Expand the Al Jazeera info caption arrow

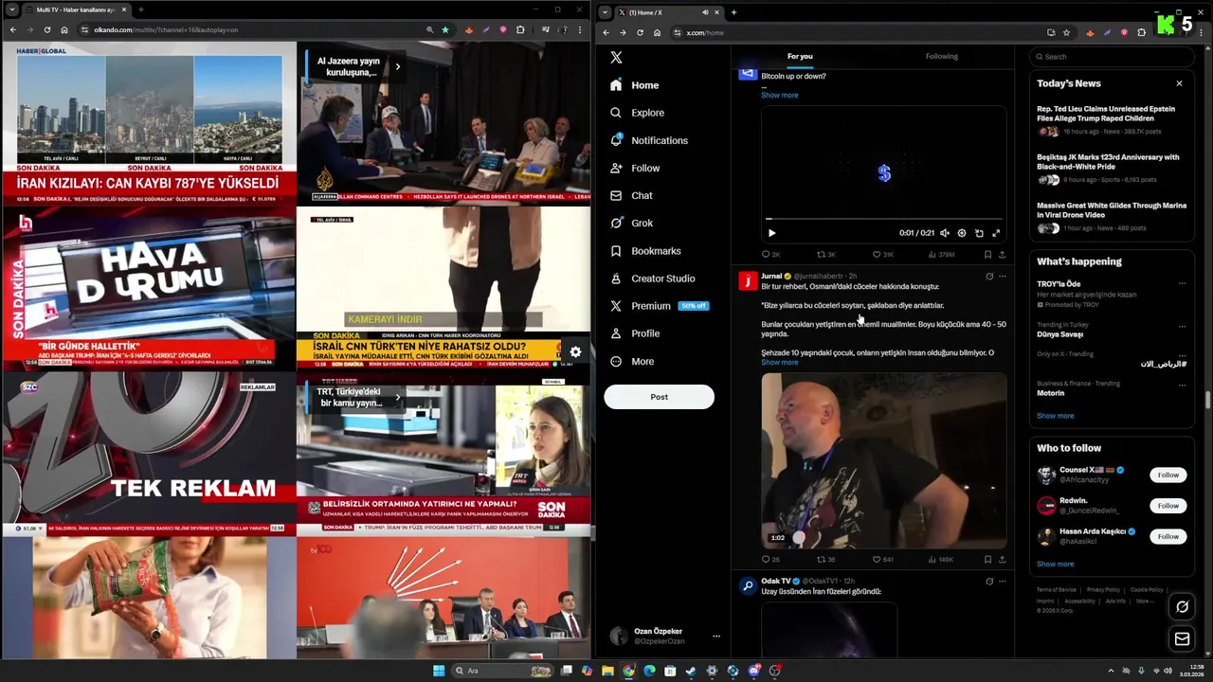click(x=397, y=66)
